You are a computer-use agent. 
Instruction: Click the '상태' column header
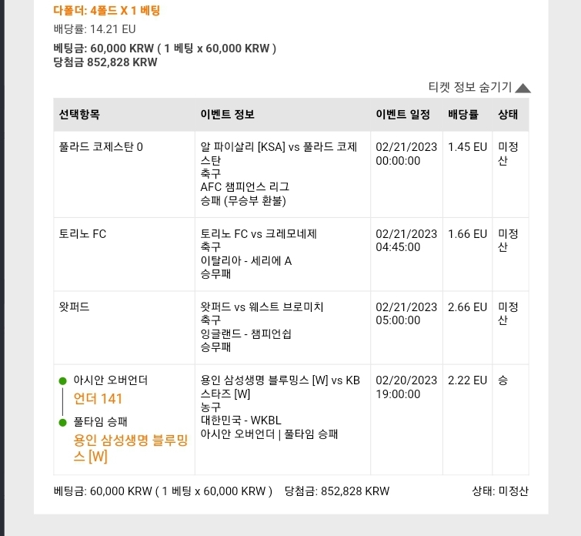point(508,114)
